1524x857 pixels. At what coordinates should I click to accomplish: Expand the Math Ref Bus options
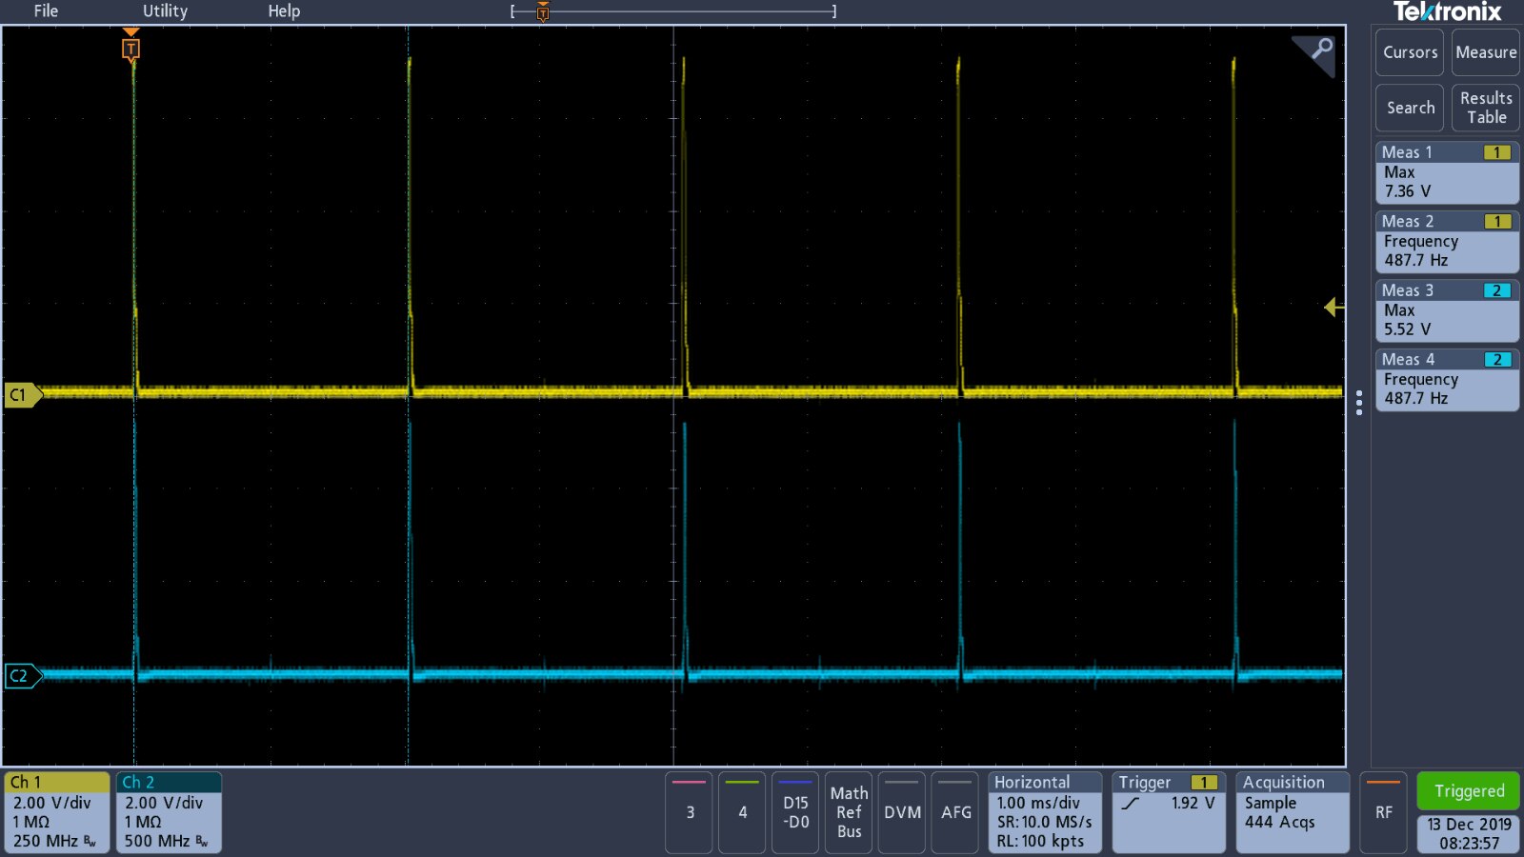point(849,812)
